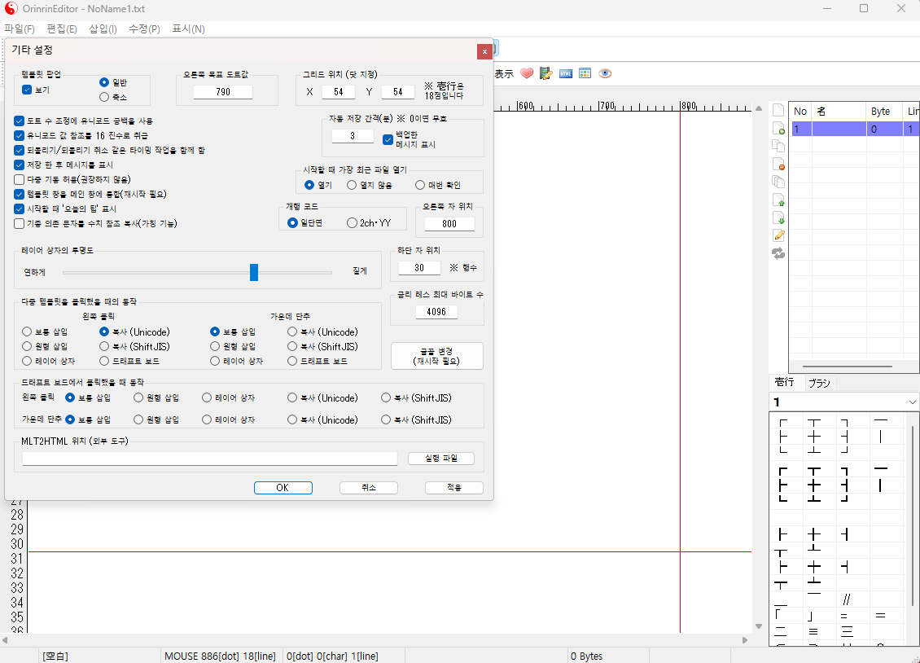920x663 pixels.
Task: Click the move page up arrow icon
Action: pyautogui.click(x=778, y=200)
